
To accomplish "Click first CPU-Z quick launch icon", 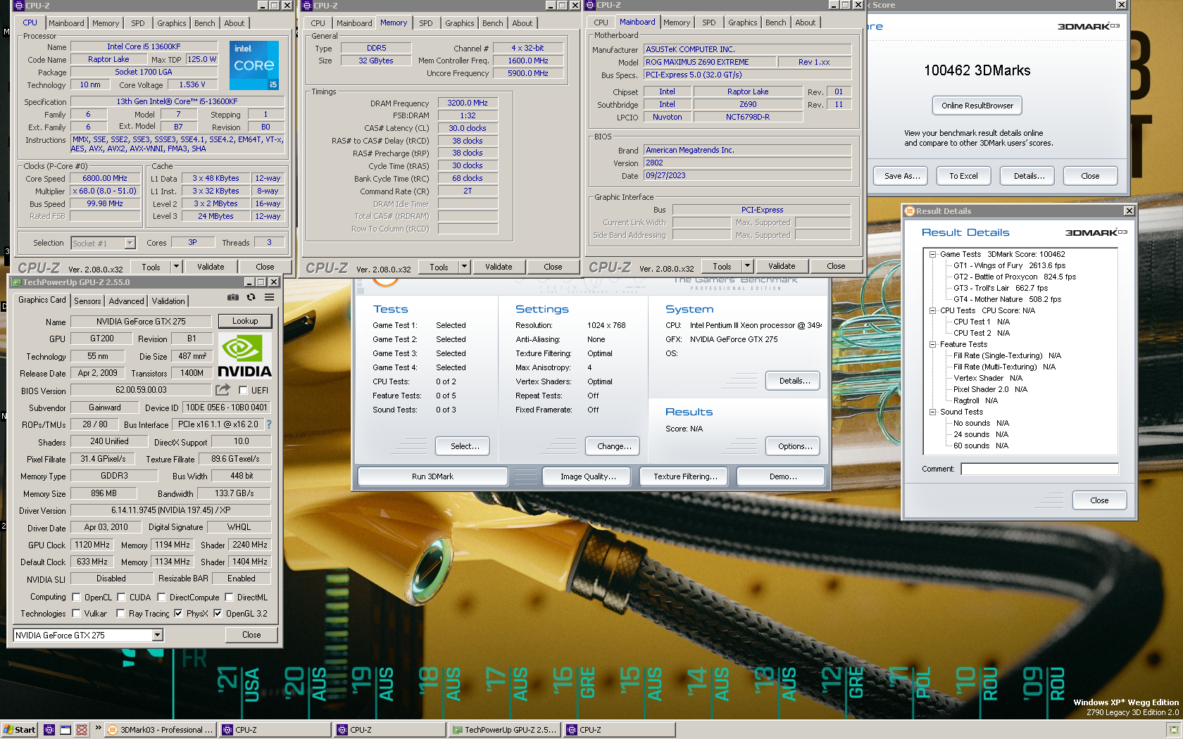I will pyautogui.click(x=49, y=730).
